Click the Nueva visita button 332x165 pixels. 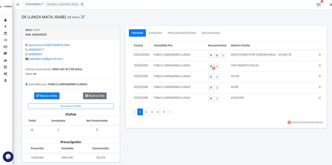click(x=47, y=96)
